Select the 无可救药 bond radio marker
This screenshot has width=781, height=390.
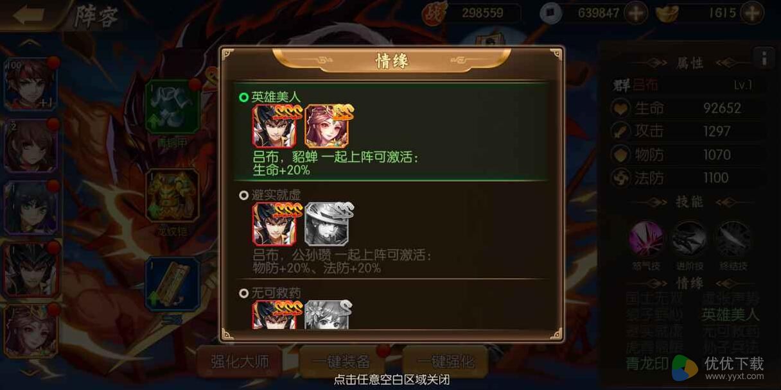click(243, 293)
